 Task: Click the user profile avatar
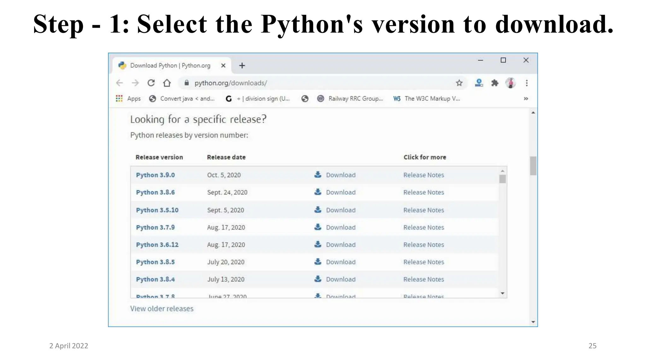point(510,83)
